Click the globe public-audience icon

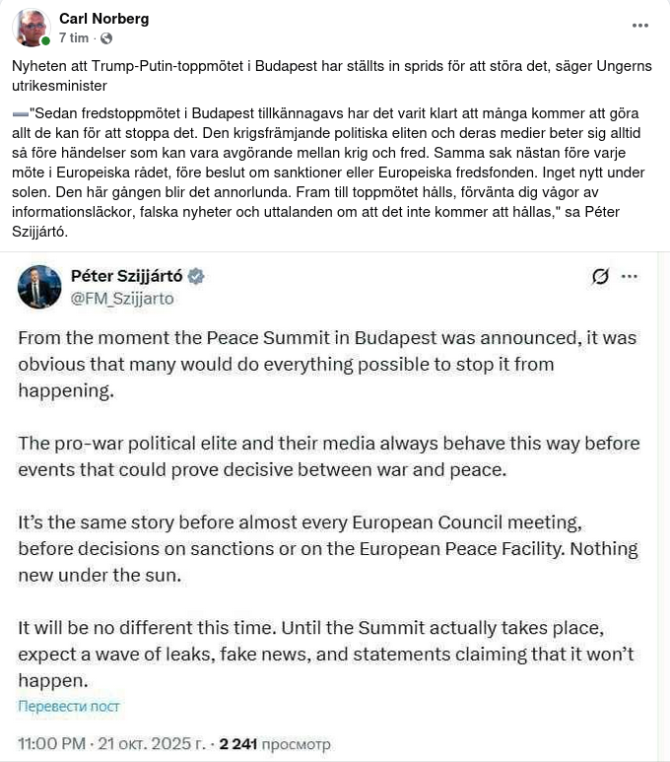click(106, 37)
